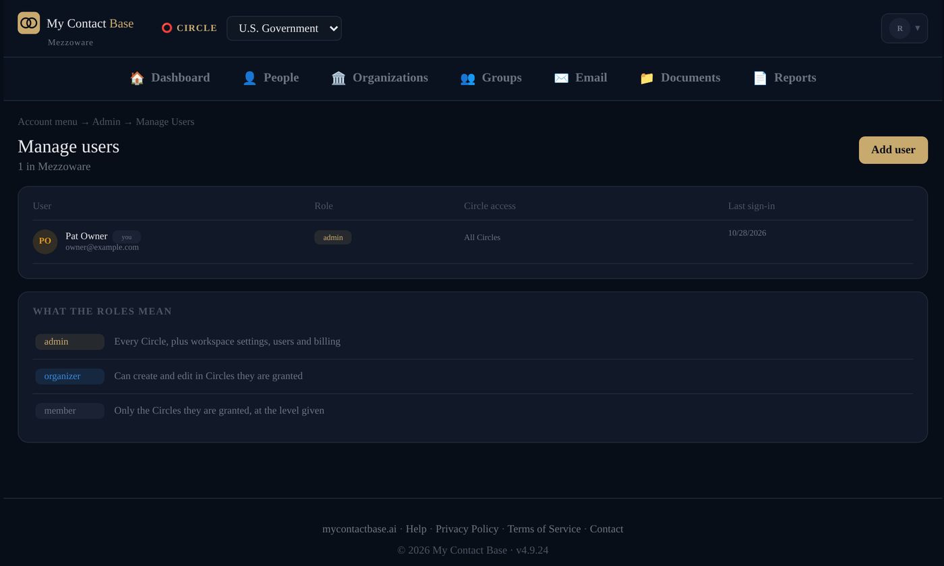Image resolution: width=944 pixels, height=566 pixels.
Task: Open the Help footer link
Action: pos(416,529)
